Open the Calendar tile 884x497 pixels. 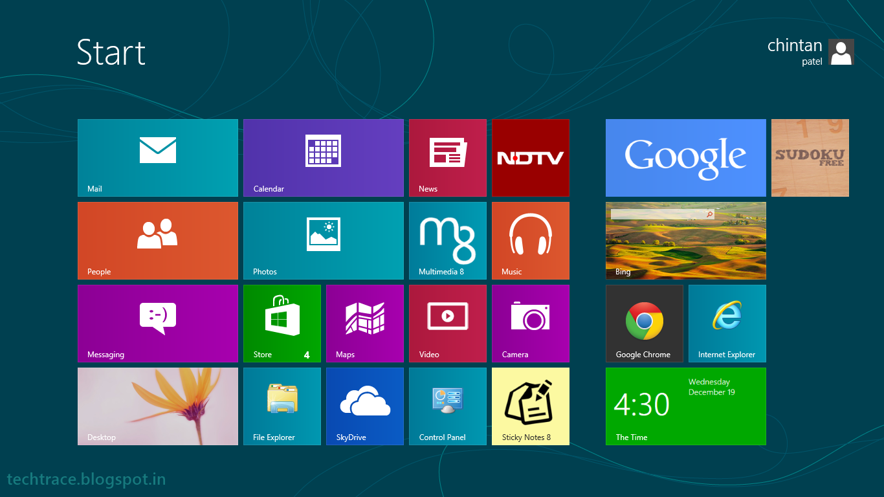[x=324, y=158]
